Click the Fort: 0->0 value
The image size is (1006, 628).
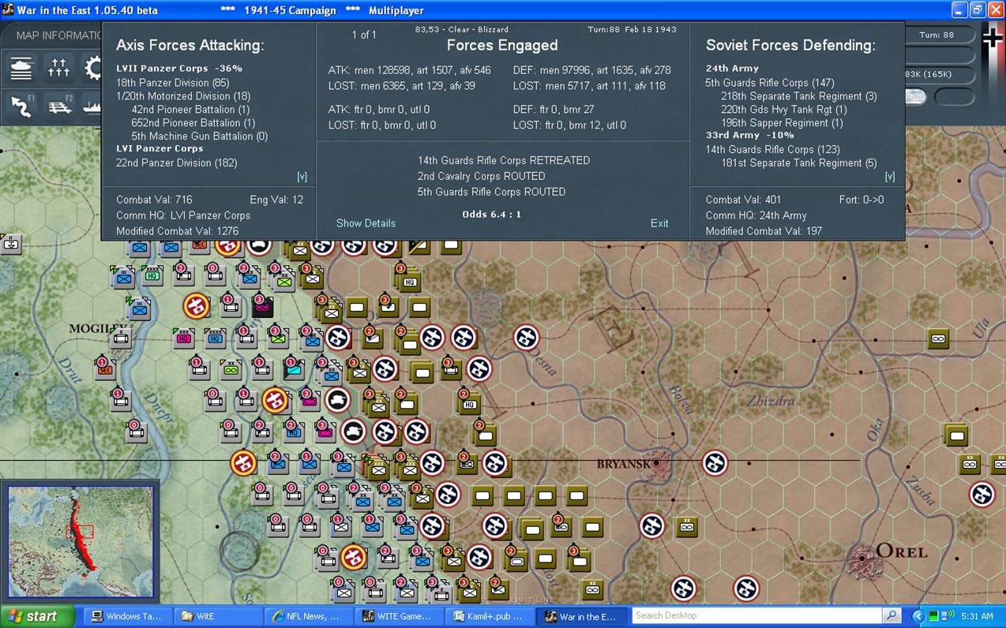point(861,200)
